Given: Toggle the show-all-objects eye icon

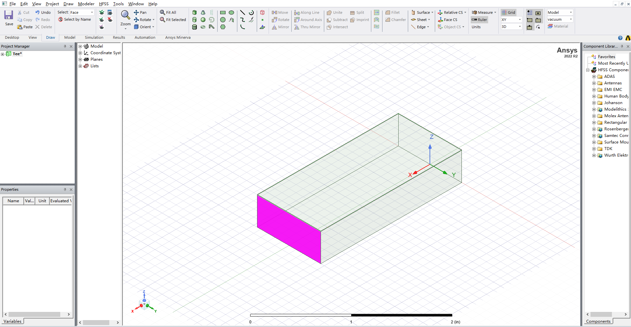Looking at the screenshot, I should tap(102, 12).
